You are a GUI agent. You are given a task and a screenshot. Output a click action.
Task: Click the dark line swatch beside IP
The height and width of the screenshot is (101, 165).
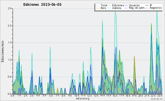click(147, 5)
